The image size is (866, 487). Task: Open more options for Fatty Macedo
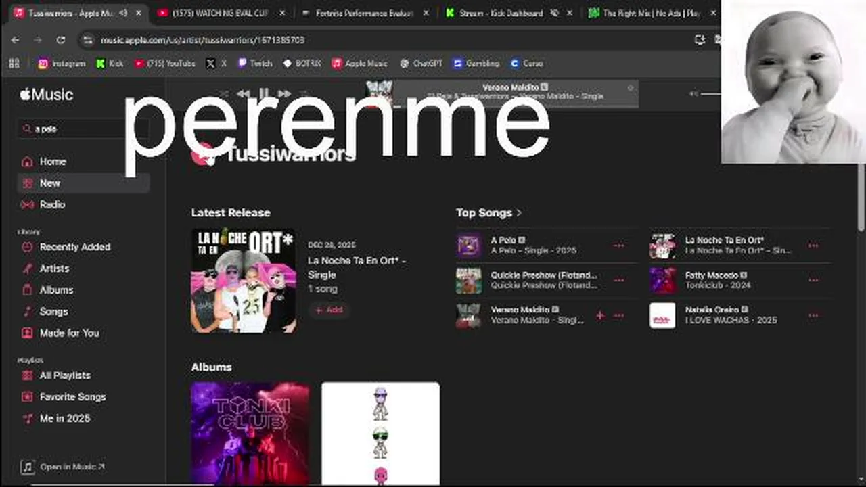[x=813, y=280]
